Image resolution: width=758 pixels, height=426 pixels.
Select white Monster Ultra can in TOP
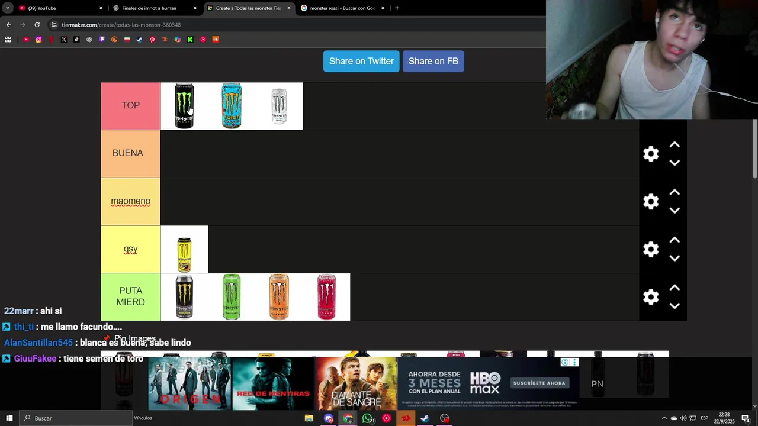(x=279, y=106)
